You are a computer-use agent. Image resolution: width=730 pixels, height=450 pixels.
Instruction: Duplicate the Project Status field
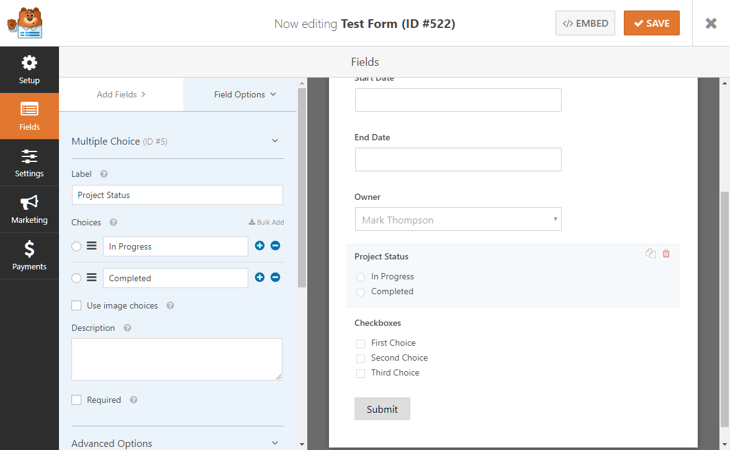650,253
